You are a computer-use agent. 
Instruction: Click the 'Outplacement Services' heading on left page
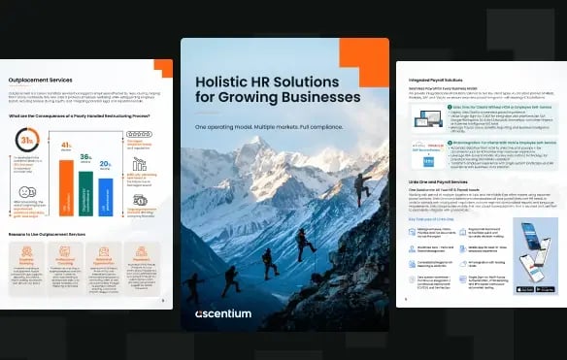40,80
